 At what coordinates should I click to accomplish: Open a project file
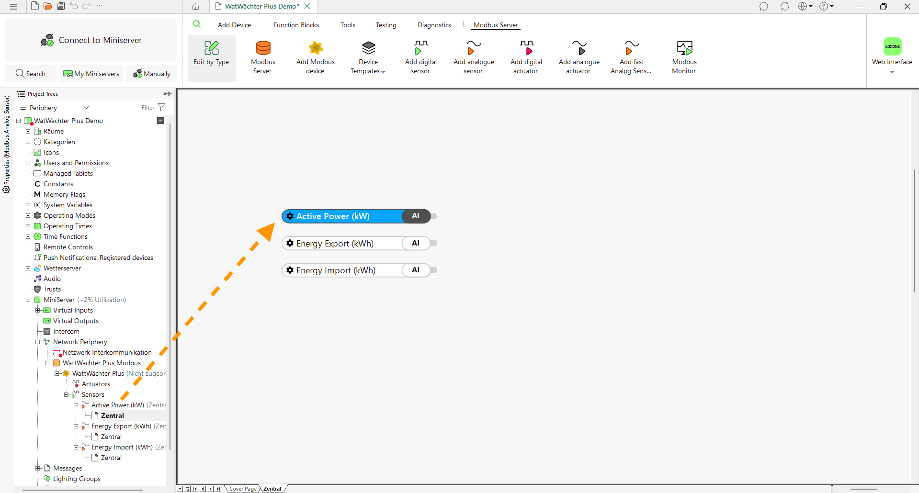click(48, 6)
